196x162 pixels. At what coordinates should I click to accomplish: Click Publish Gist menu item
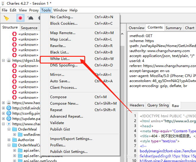80,129
